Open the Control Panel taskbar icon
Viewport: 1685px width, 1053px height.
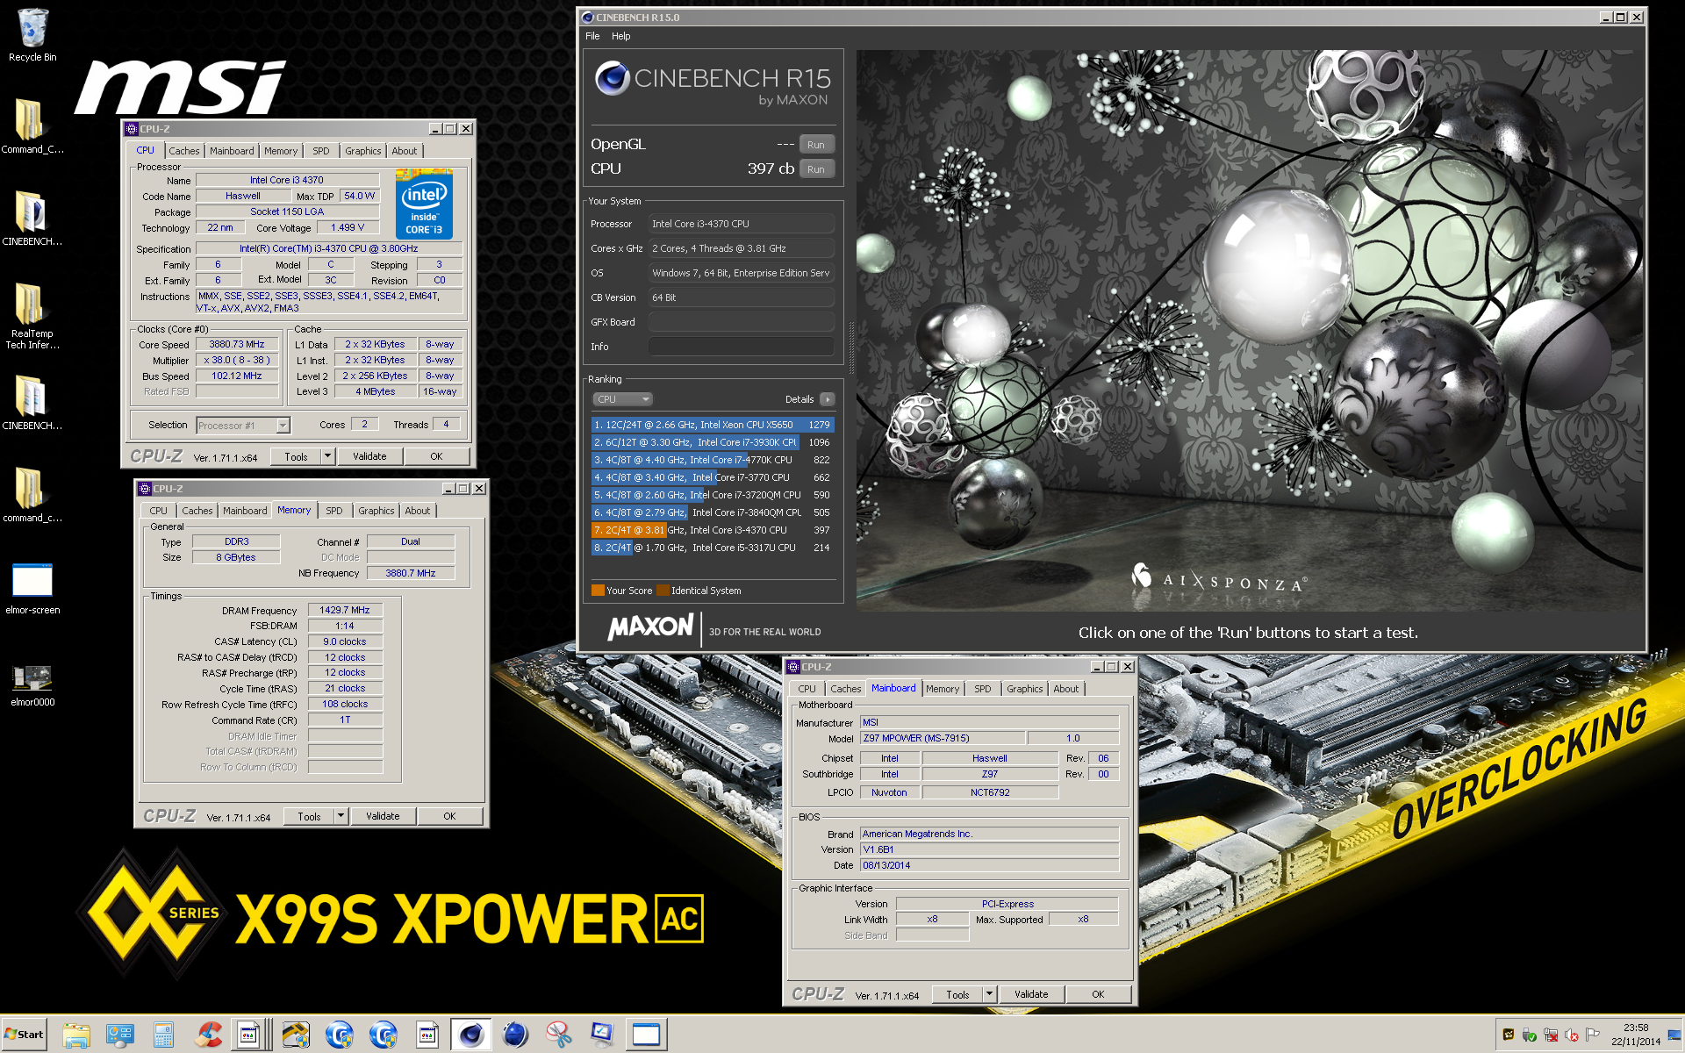click(120, 1035)
